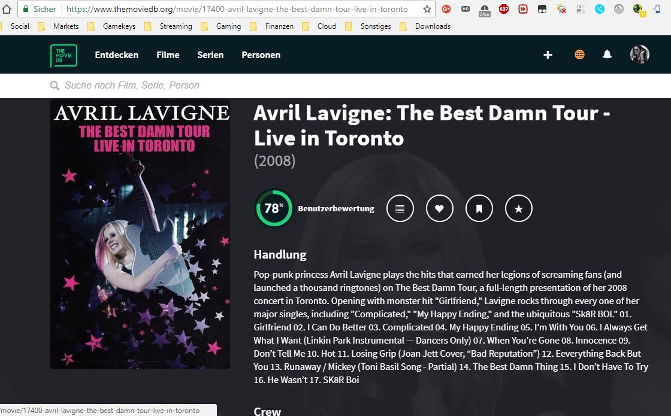Click the grey round mountain extension icon

[x=619, y=9]
